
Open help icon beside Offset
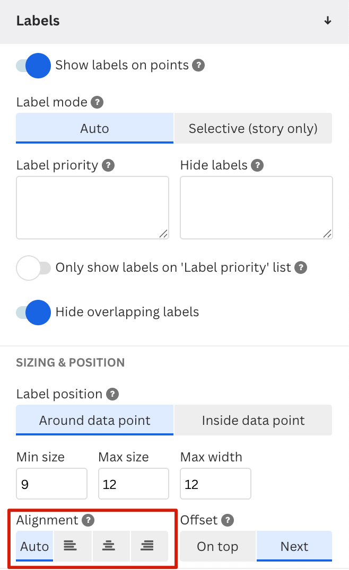click(228, 520)
